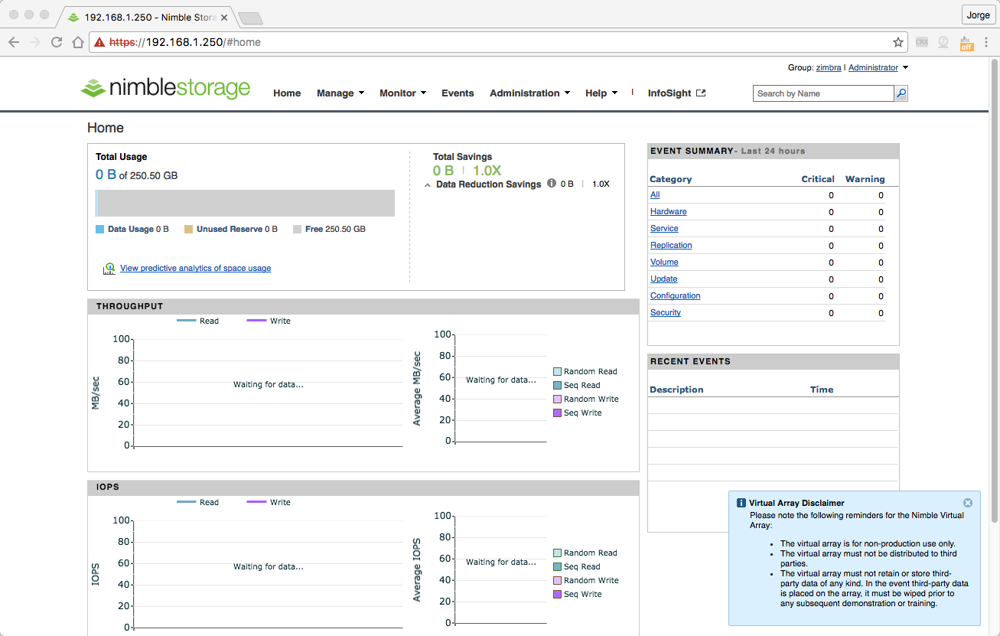Image resolution: width=1000 pixels, height=636 pixels.
Task: Click the red alert indicator beside Help
Action: (x=632, y=92)
